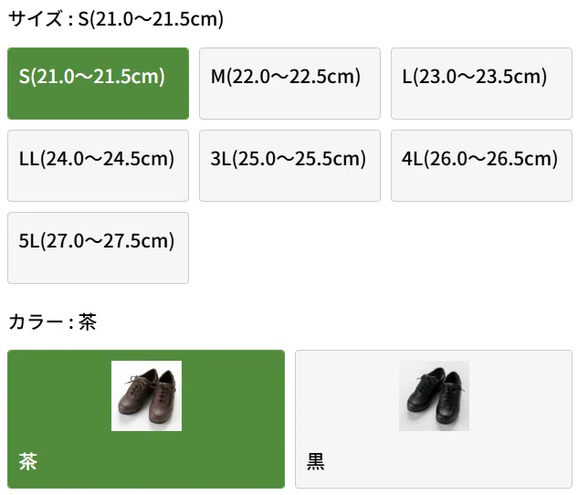Pick the 5L(27.0～27.5cm) size option
Image resolution: width=578 pixels, height=495 pixels.
pos(98,247)
